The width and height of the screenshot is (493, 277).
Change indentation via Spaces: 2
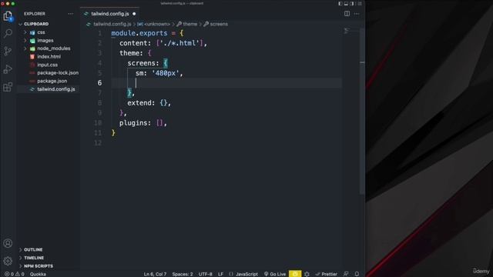[183, 274]
